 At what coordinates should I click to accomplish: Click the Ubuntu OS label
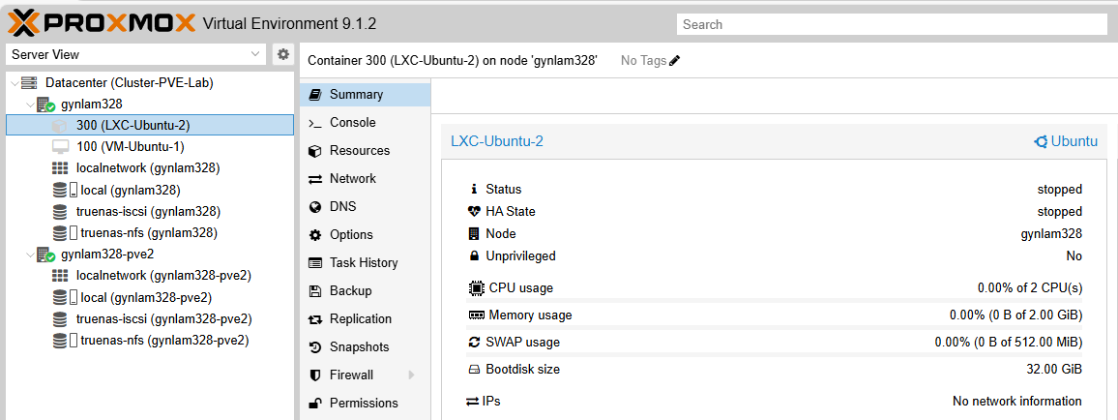tap(1066, 141)
